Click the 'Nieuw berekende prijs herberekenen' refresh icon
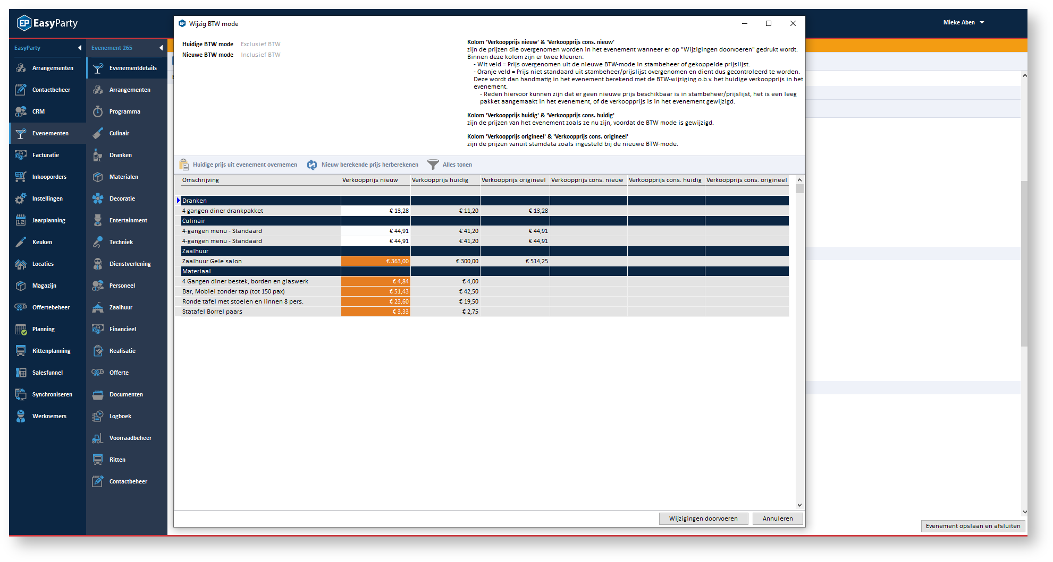The height and width of the screenshot is (562, 1053). pyautogui.click(x=312, y=165)
